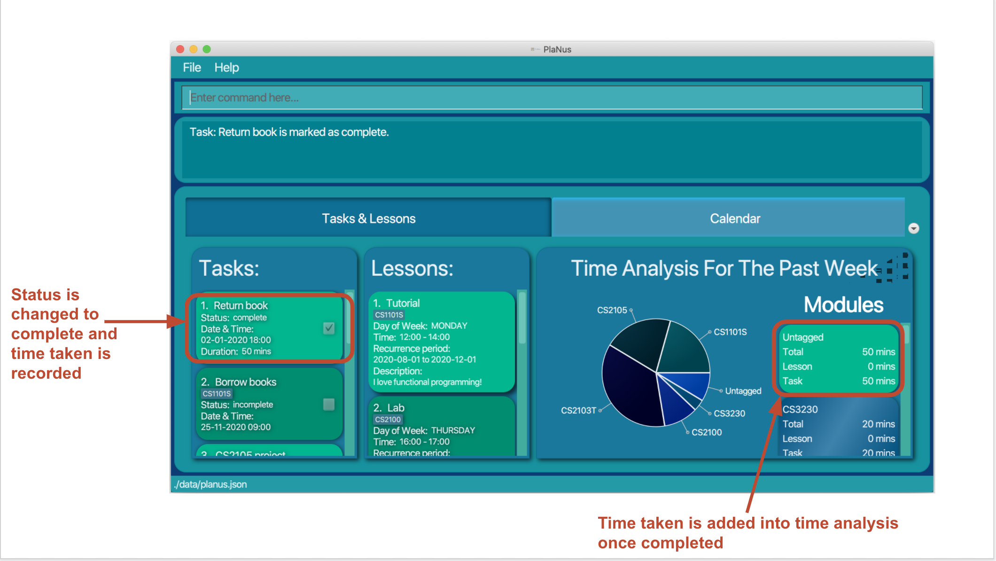Click the result message 'Return book is marked as complete'

click(289, 132)
